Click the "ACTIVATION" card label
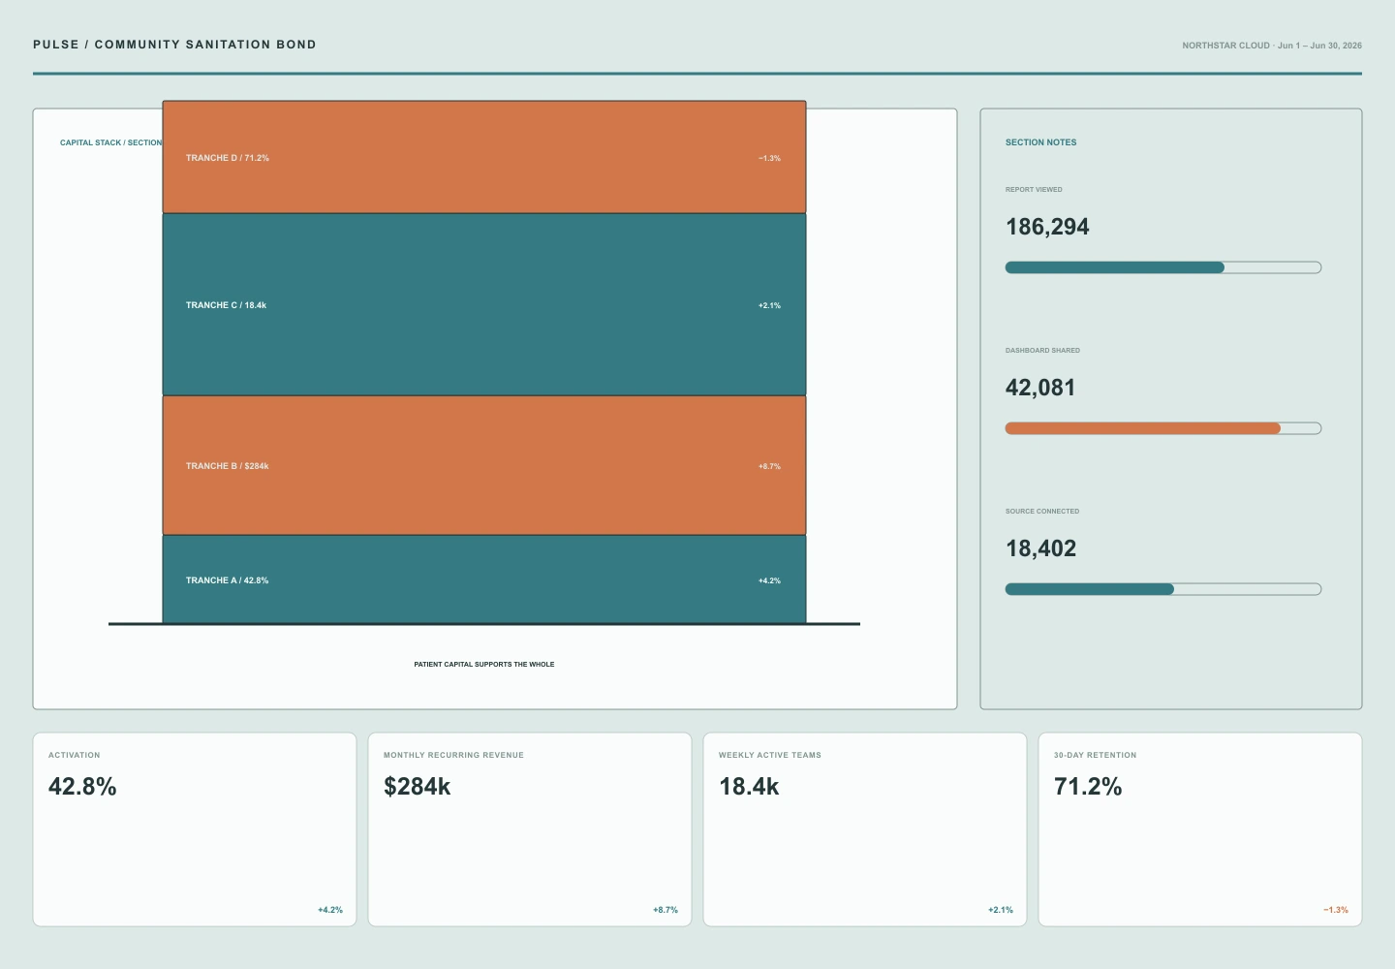 point(75,755)
